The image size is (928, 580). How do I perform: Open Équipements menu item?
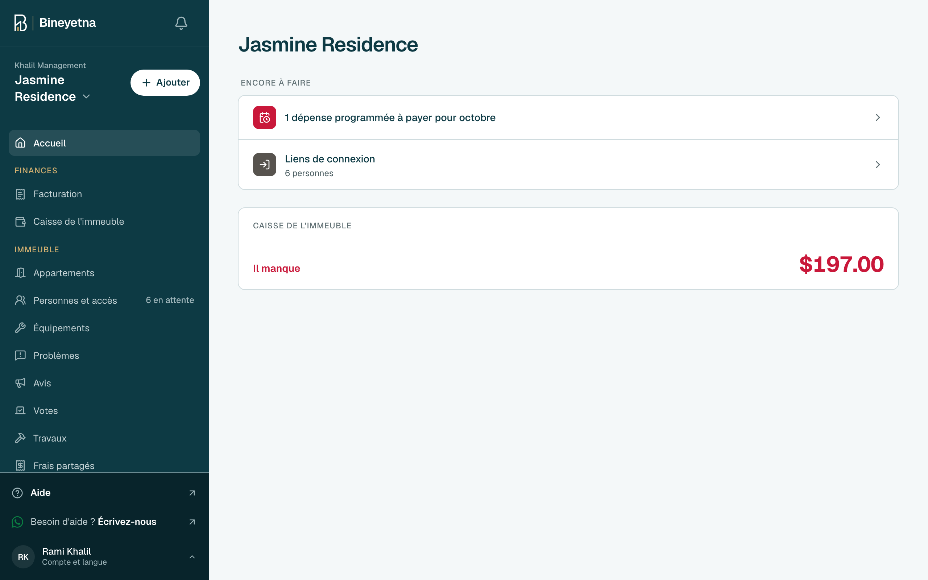(104, 328)
